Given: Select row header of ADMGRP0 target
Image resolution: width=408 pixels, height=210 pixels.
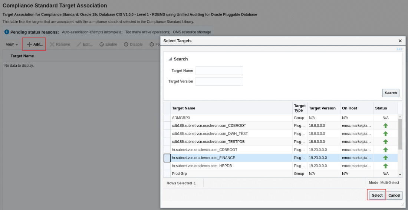Looking at the screenshot, I should [x=167, y=118].
